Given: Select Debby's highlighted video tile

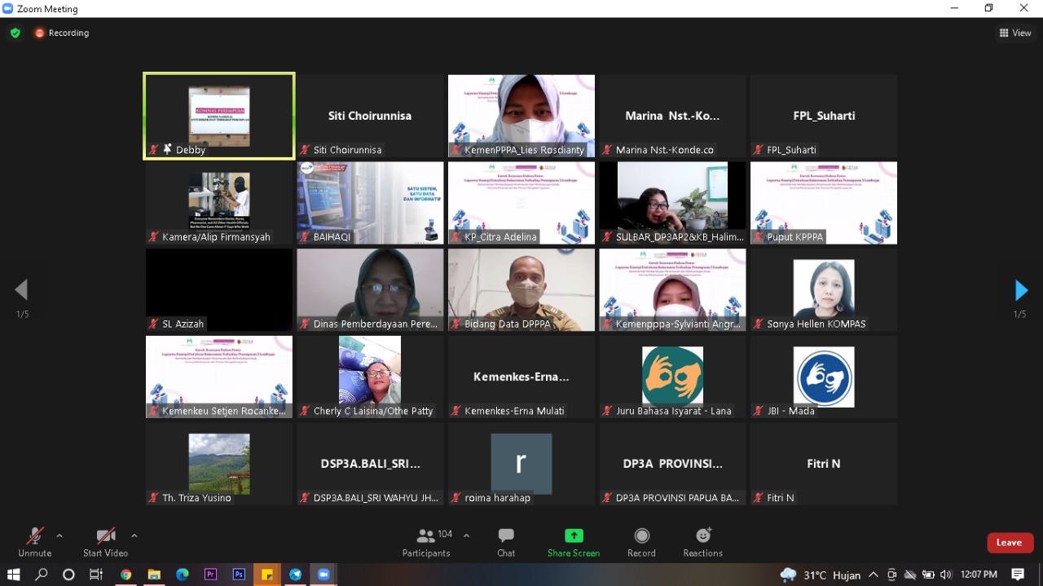Looking at the screenshot, I should pyautogui.click(x=219, y=116).
